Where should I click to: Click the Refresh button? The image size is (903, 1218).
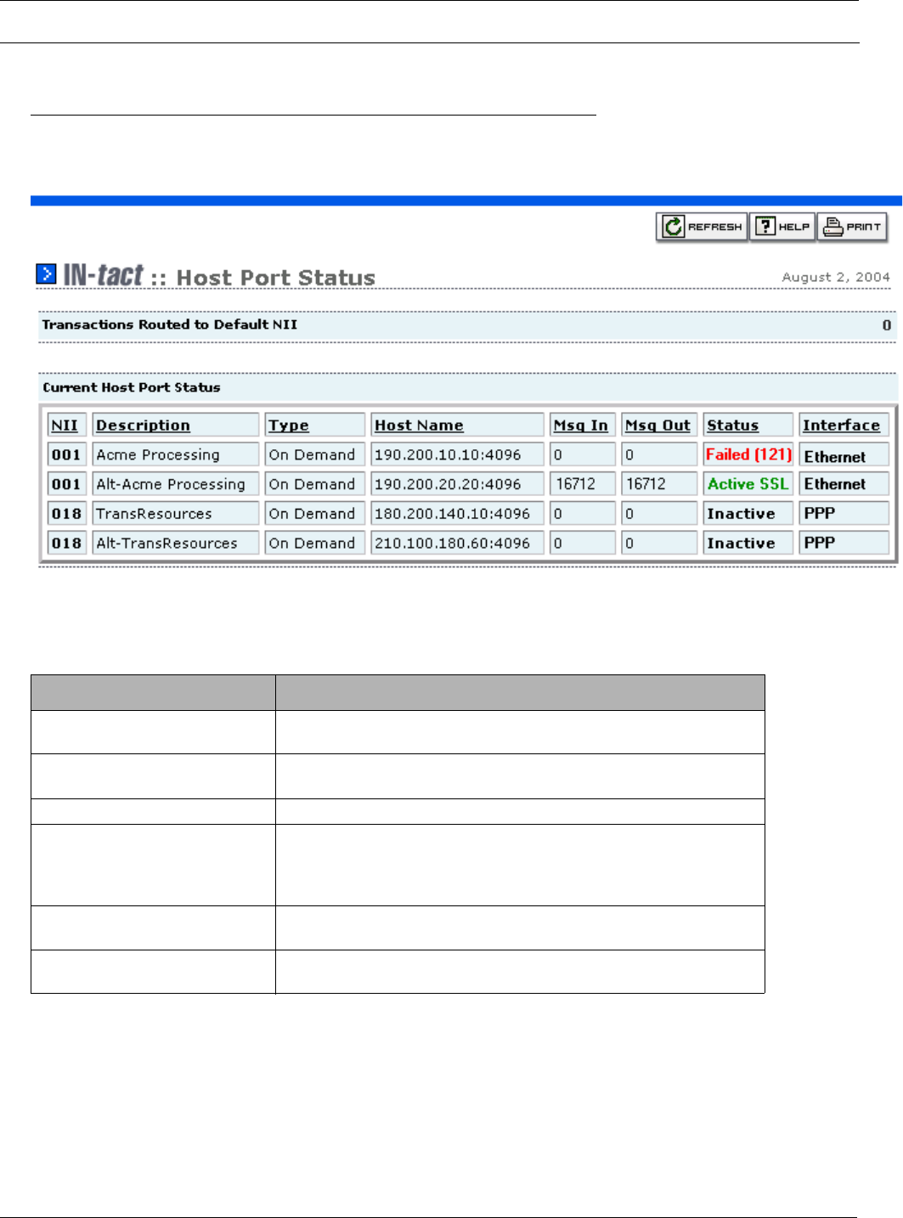(x=702, y=227)
